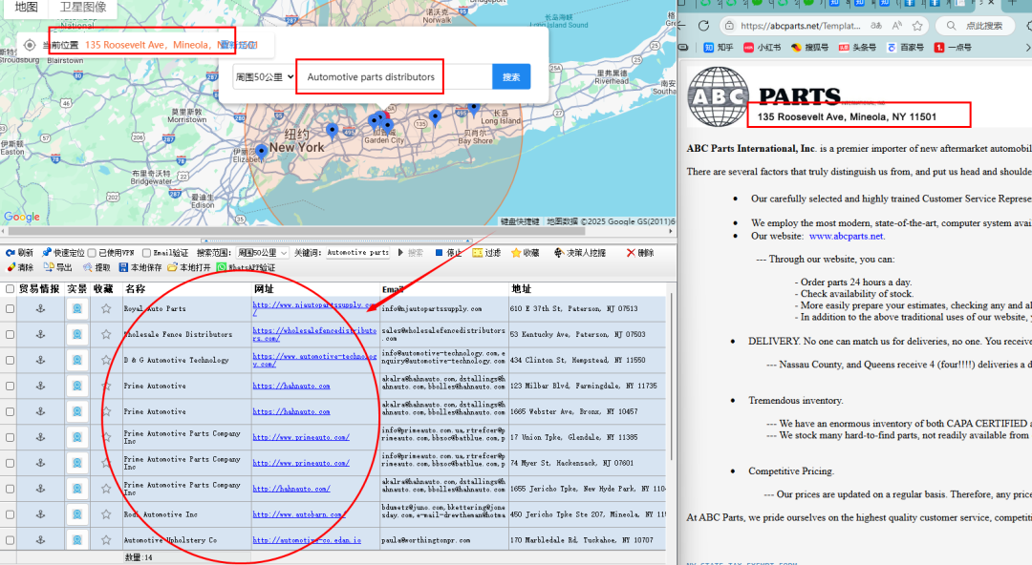Toggle the 已使用VPN checkbox
Viewport: 1032px width, 565px height.
[92, 253]
